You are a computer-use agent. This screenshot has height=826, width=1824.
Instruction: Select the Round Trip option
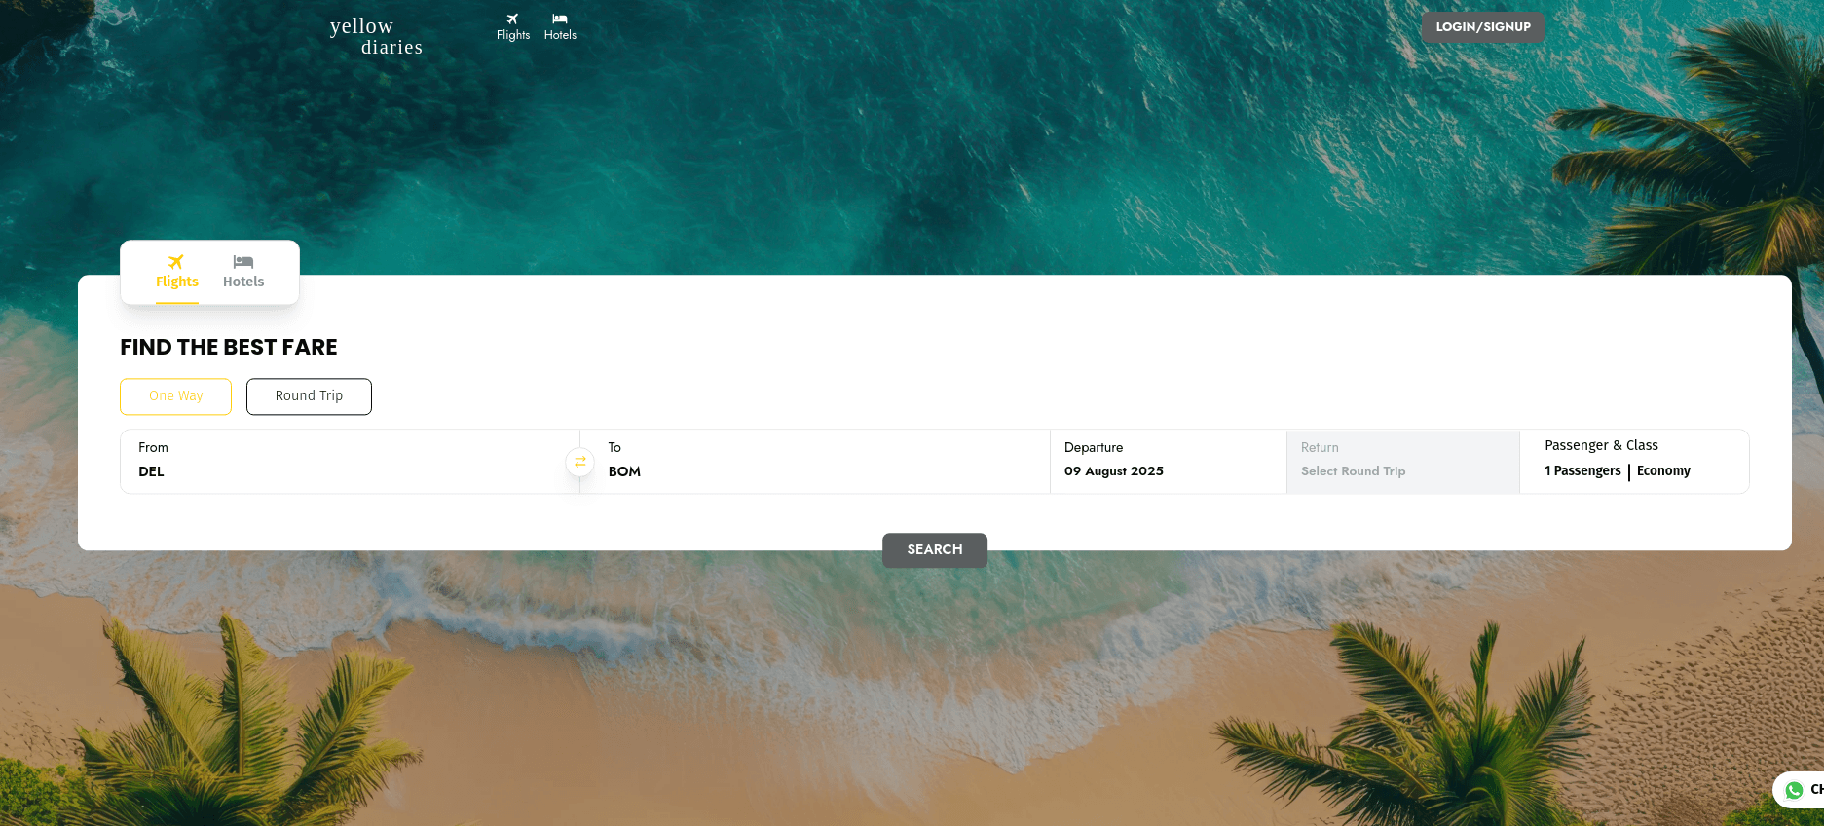pos(309,396)
